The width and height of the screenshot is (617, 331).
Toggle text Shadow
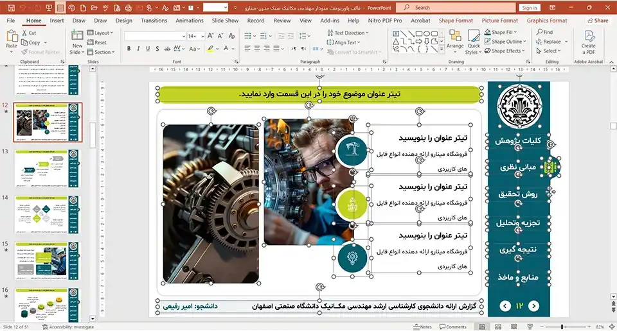point(157,49)
